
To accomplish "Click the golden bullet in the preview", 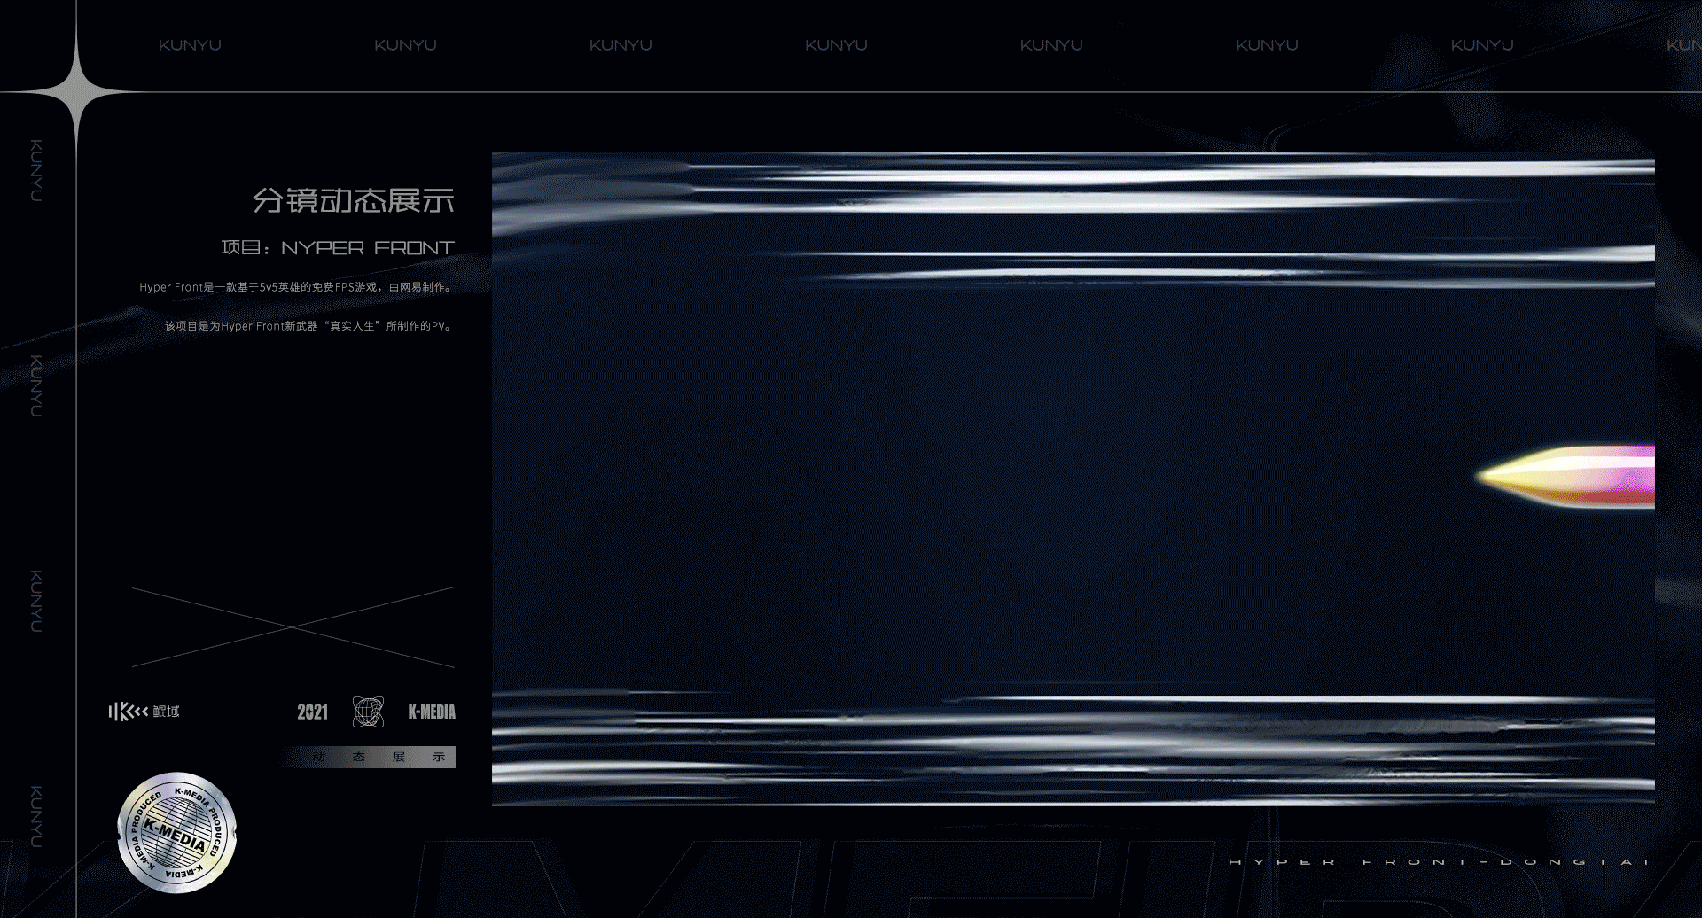I will tap(1565, 477).
